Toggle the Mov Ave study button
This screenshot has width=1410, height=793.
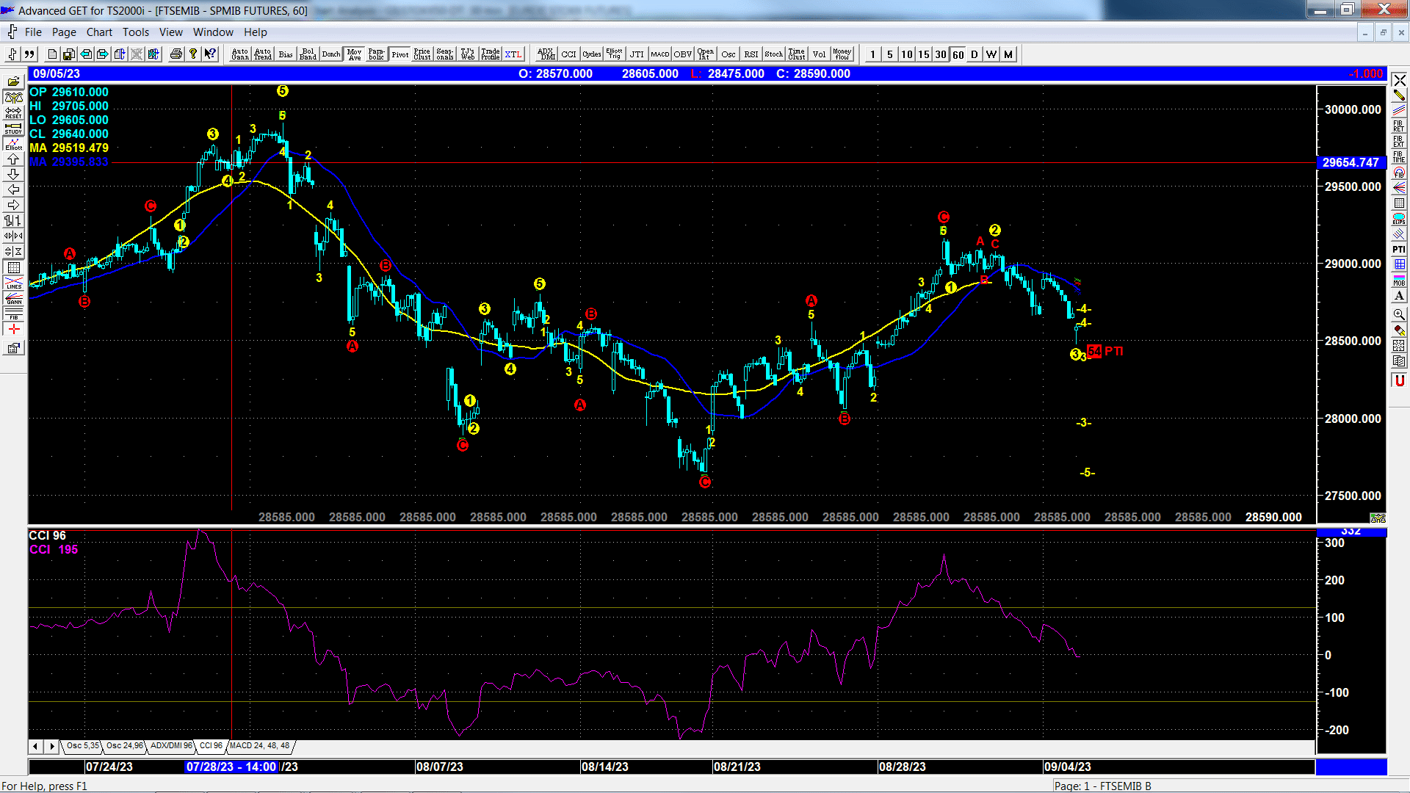click(355, 54)
